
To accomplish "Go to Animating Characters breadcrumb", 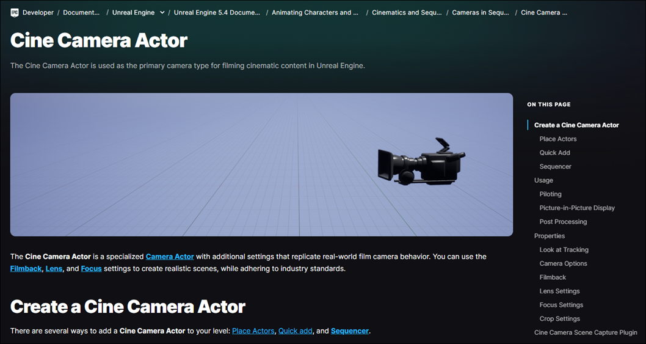I will point(315,12).
